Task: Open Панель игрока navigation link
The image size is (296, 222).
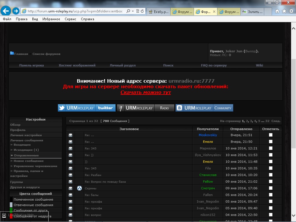Action: pos(31,65)
